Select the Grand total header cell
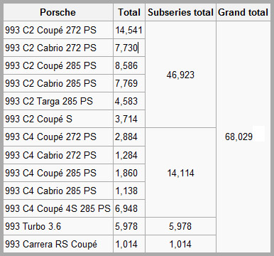The width and height of the screenshot is (274, 256). tap(243, 12)
